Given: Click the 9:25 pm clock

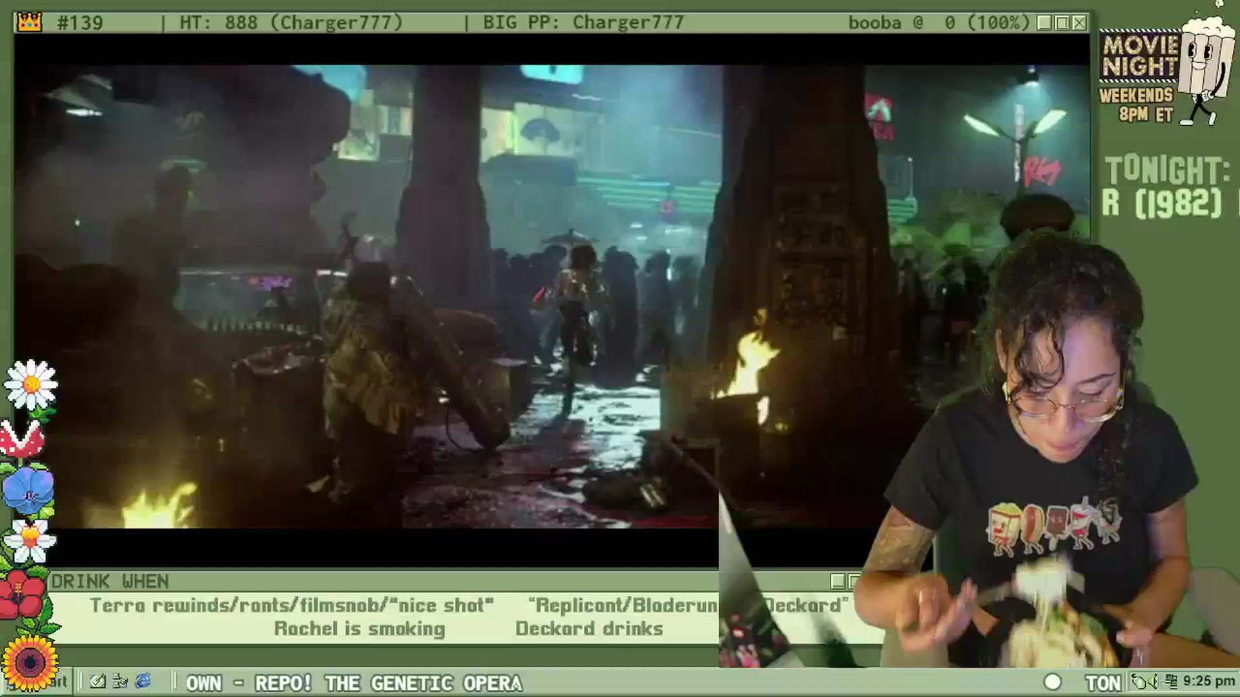Looking at the screenshot, I should 1209,682.
